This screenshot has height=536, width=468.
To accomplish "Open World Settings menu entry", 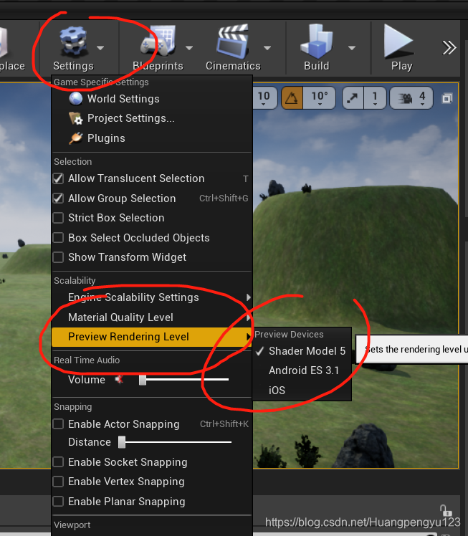I will click(x=152, y=99).
